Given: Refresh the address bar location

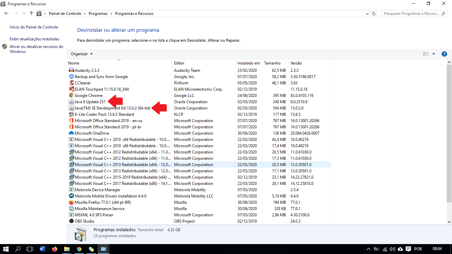Looking at the screenshot, I should [374, 14].
